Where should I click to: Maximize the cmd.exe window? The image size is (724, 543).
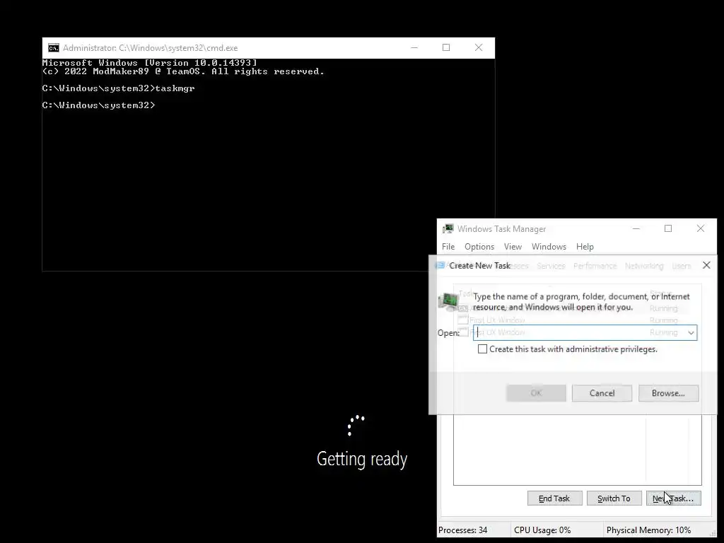(446, 47)
